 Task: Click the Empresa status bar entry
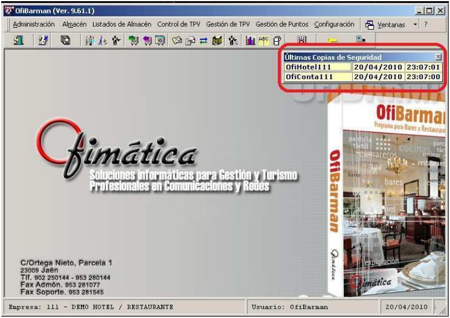pyautogui.click(x=125, y=307)
